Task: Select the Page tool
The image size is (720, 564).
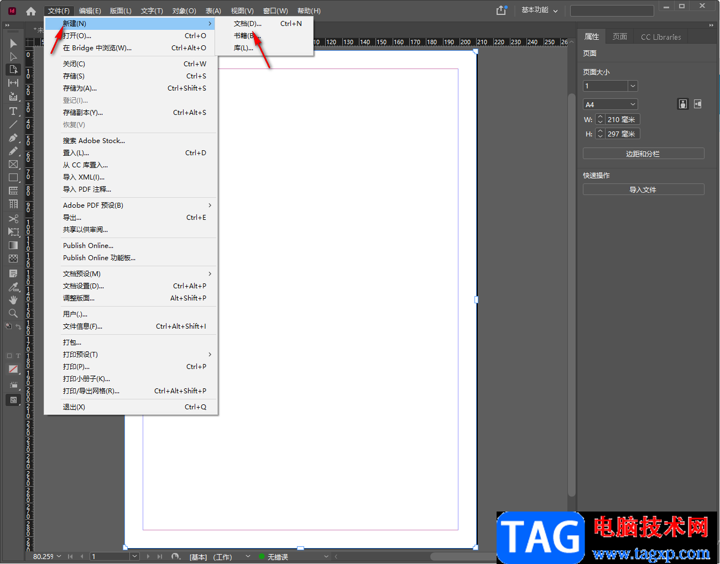Action: click(x=13, y=70)
